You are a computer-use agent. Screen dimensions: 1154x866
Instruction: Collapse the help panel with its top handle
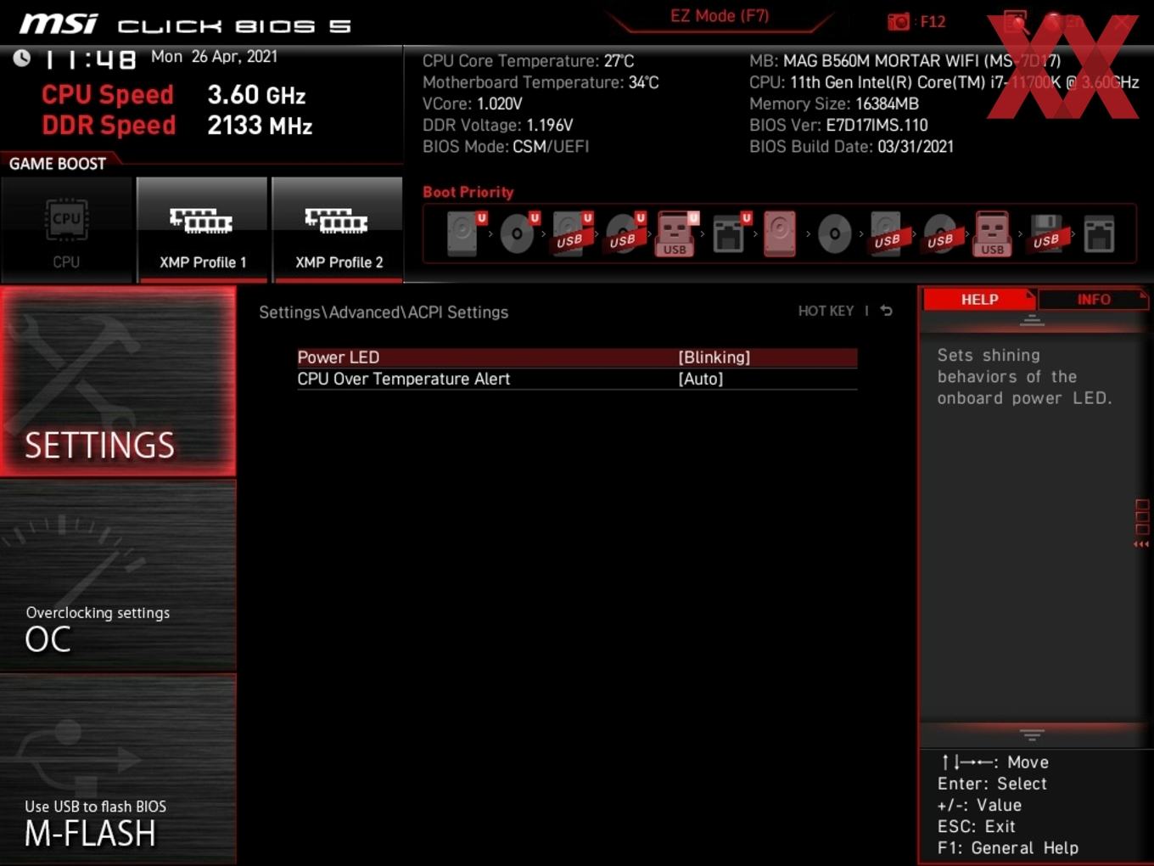tap(1032, 320)
